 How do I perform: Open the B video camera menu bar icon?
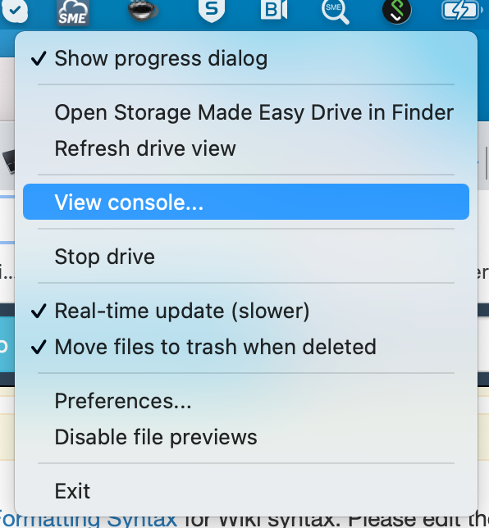(274, 10)
